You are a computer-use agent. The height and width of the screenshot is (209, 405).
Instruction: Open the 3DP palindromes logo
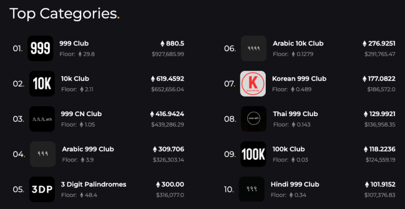[42, 189]
